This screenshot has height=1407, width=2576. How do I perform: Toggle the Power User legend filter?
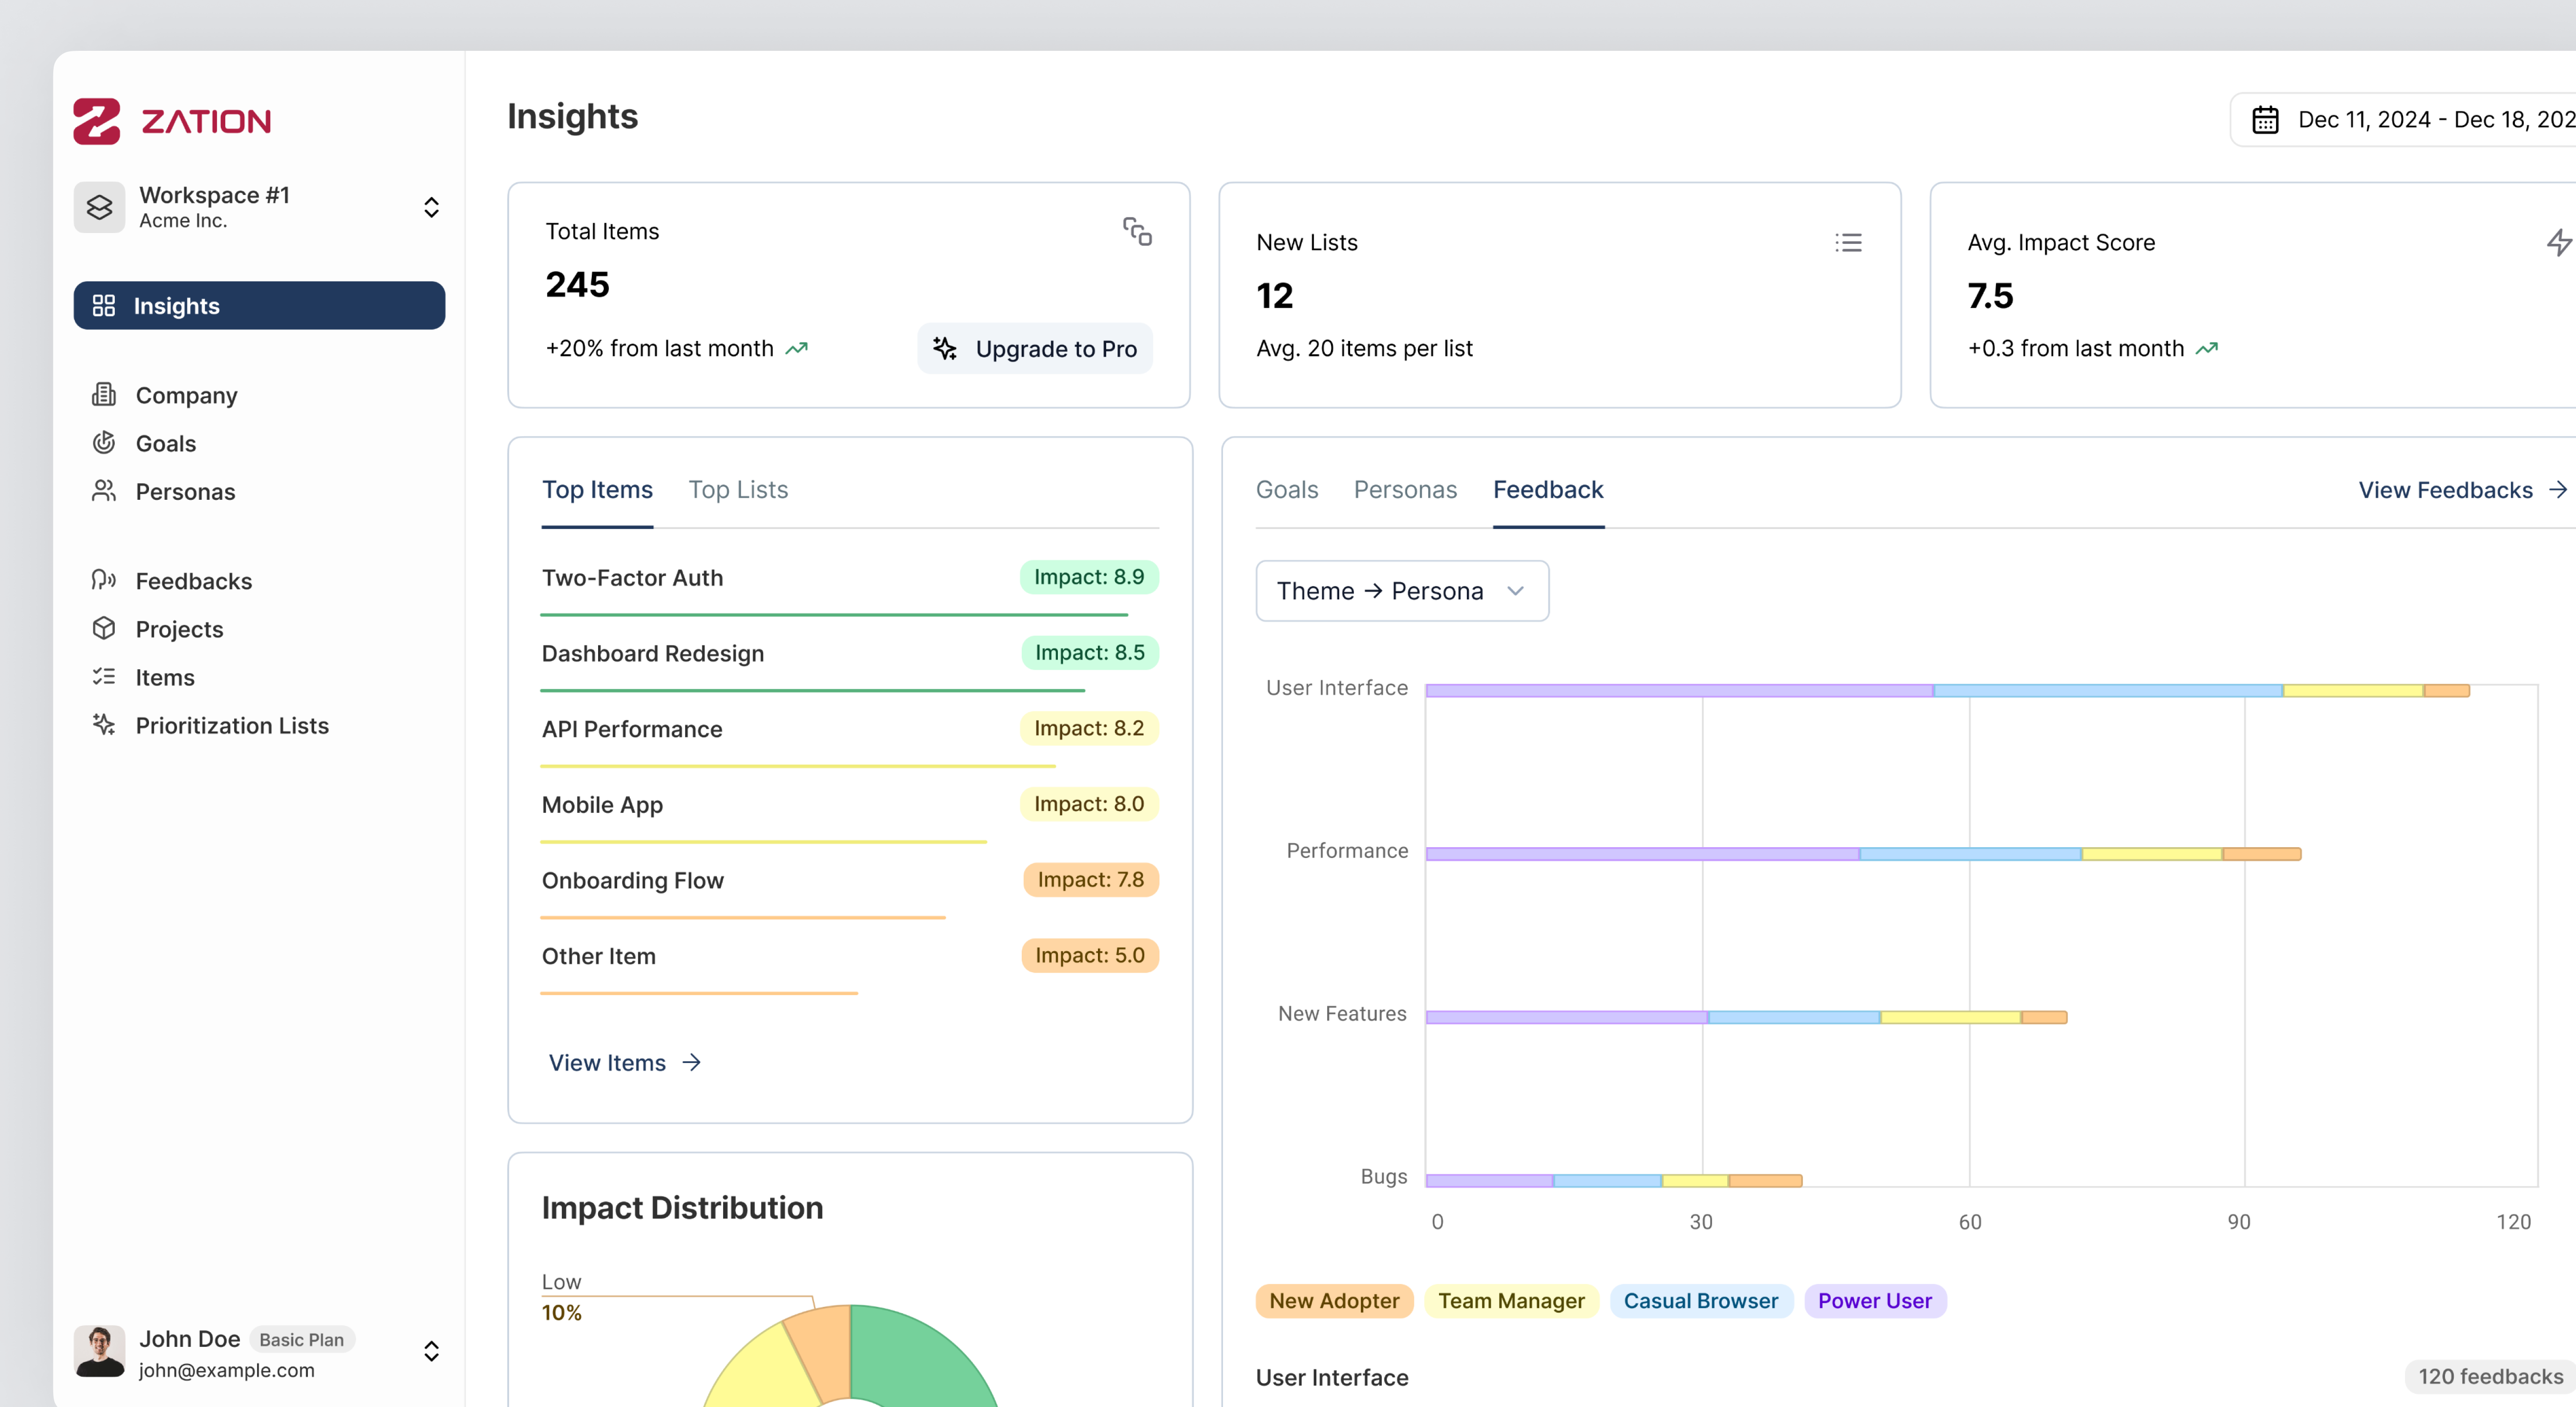tap(1874, 1301)
